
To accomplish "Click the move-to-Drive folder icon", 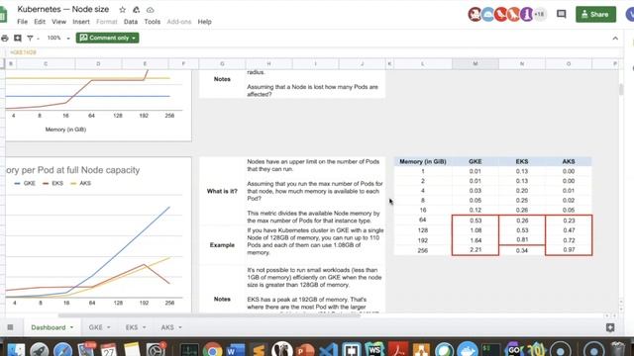I will pos(137,10).
